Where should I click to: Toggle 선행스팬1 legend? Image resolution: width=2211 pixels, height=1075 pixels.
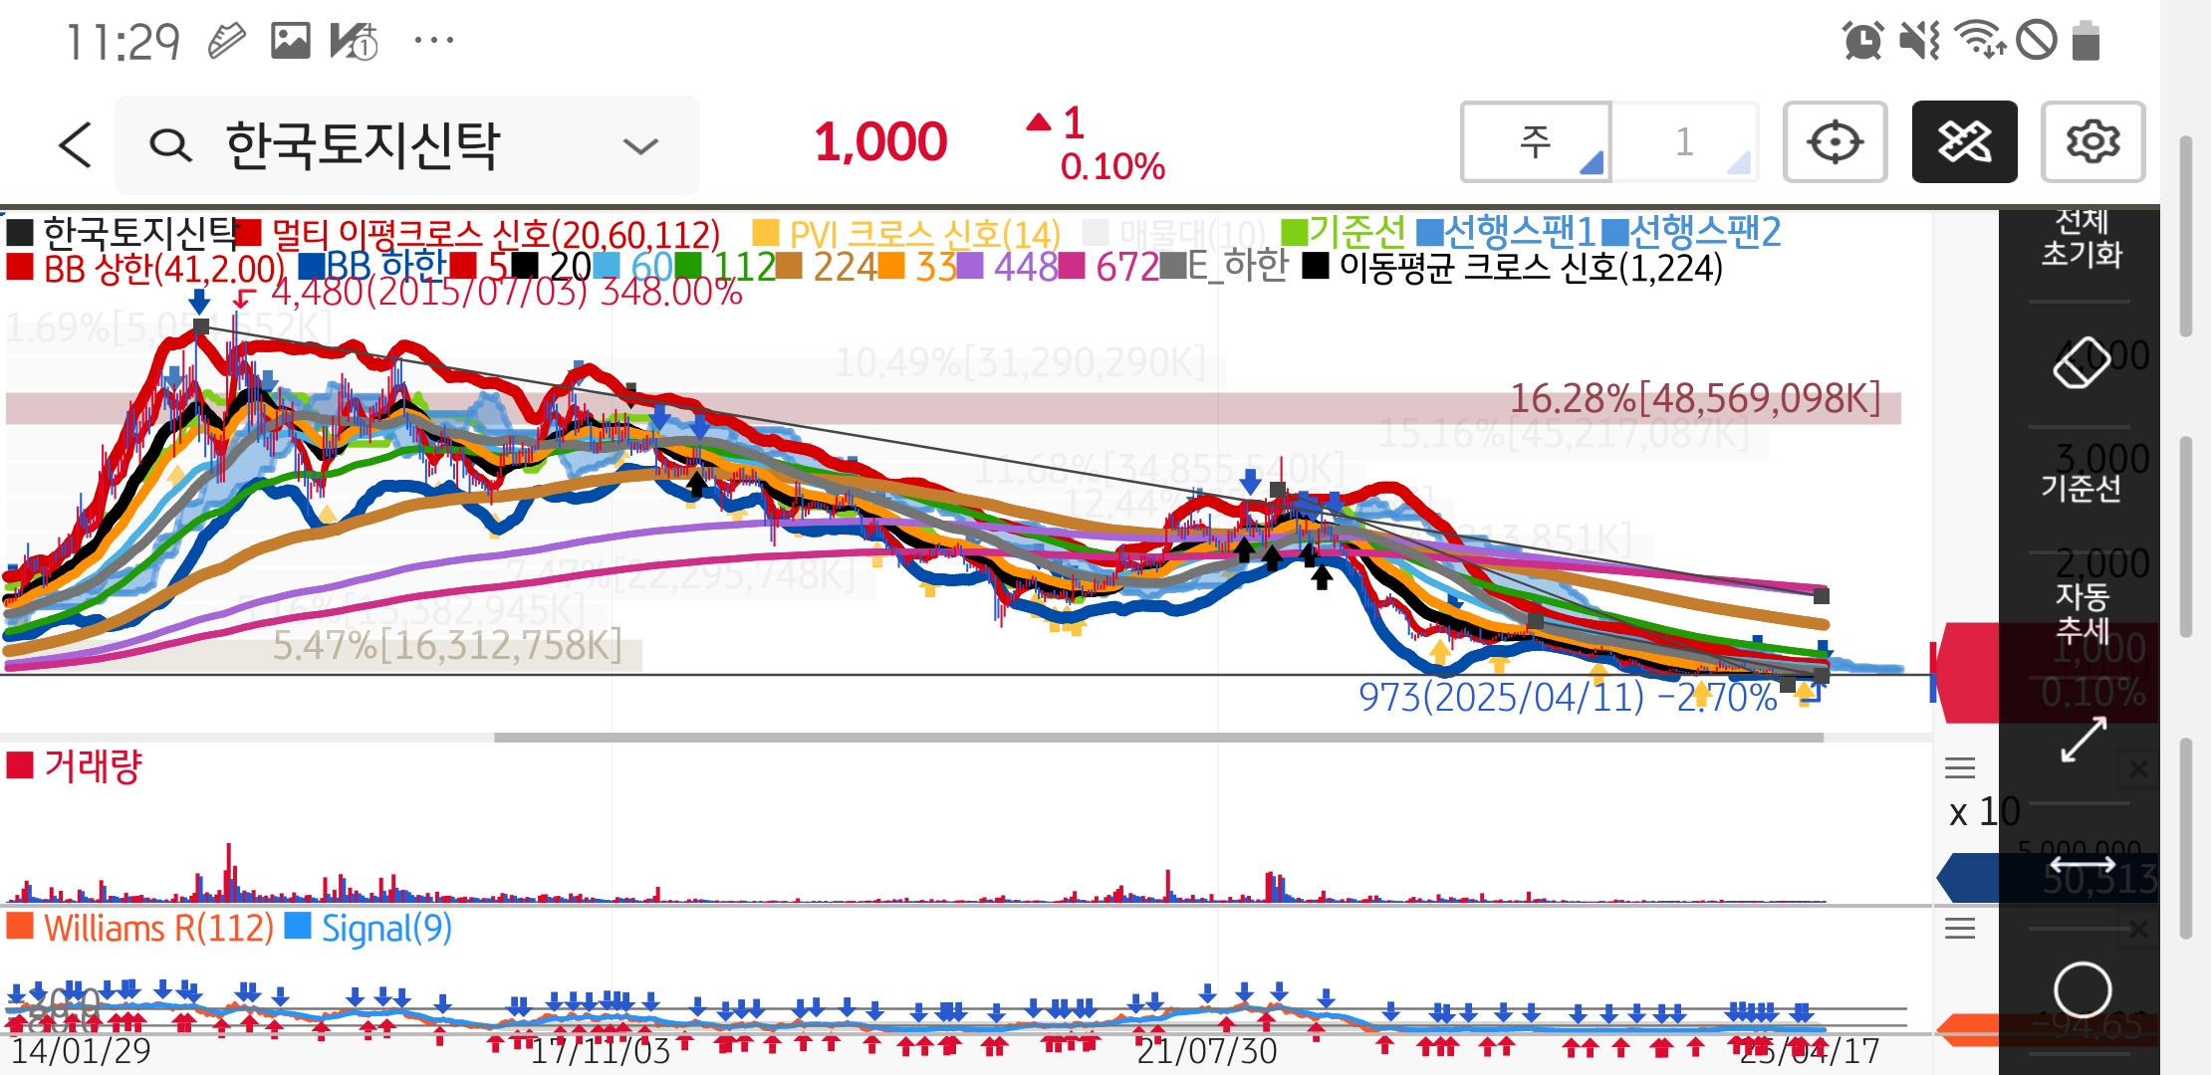pos(1507,232)
